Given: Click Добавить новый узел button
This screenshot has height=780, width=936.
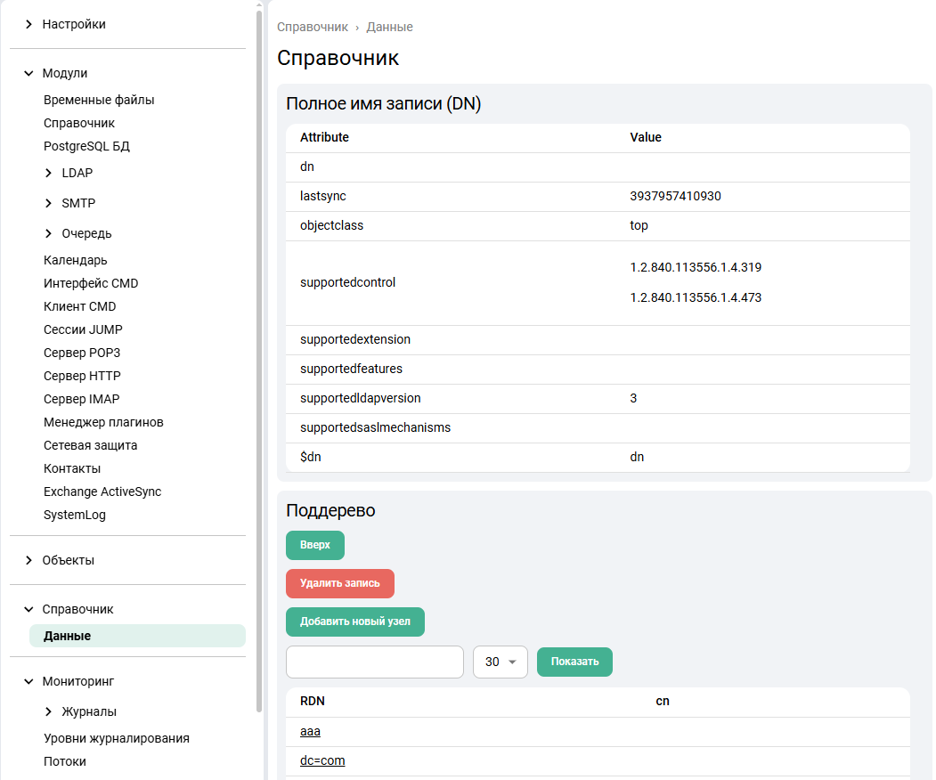Looking at the screenshot, I should coord(354,622).
